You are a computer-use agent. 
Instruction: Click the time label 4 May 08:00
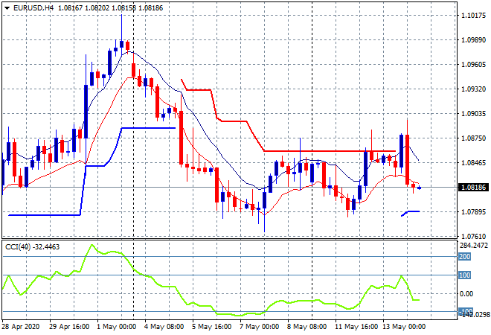tap(164, 327)
